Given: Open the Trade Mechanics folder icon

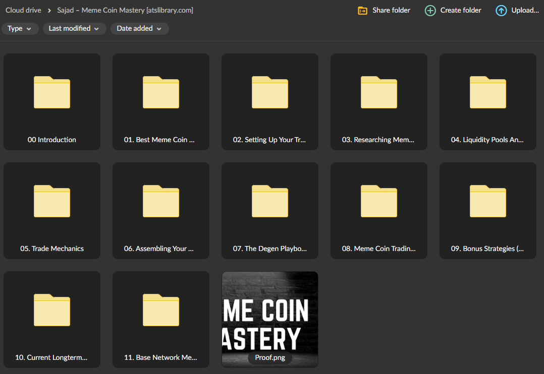Looking at the screenshot, I should pyautogui.click(x=51, y=202).
